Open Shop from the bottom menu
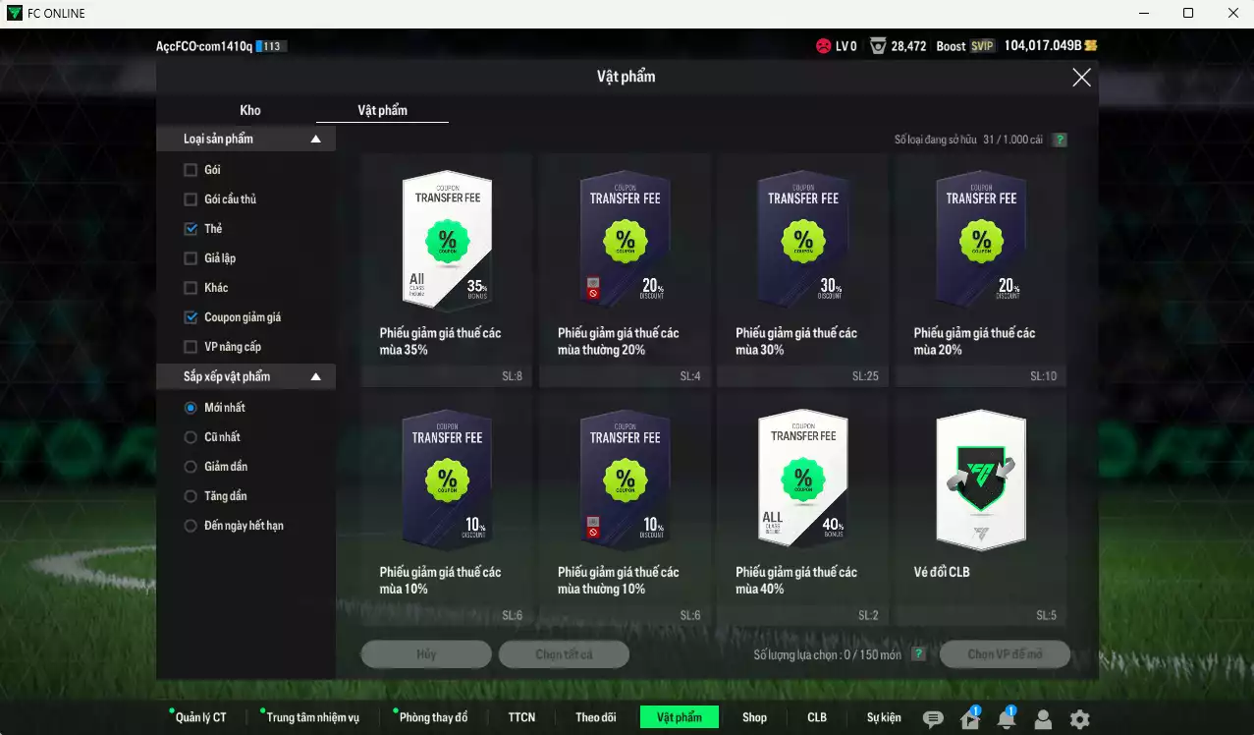 (754, 717)
